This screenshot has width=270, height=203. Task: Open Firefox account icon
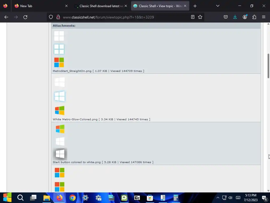(x=245, y=17)
